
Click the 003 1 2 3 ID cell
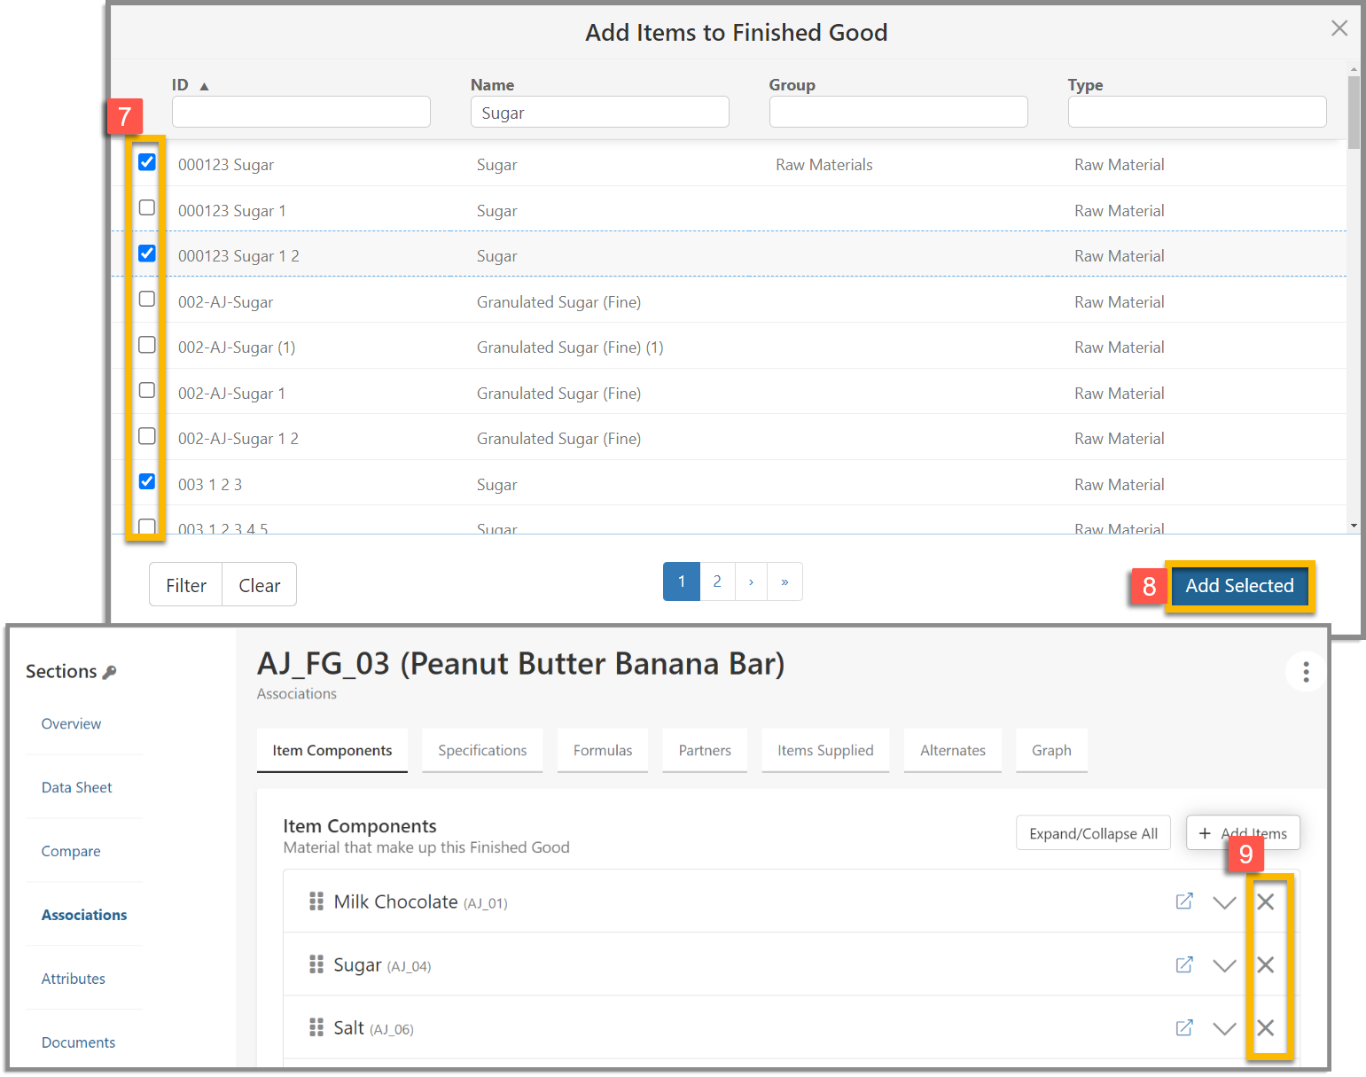(210, 485)
